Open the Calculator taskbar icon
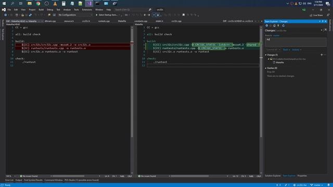 63,4
